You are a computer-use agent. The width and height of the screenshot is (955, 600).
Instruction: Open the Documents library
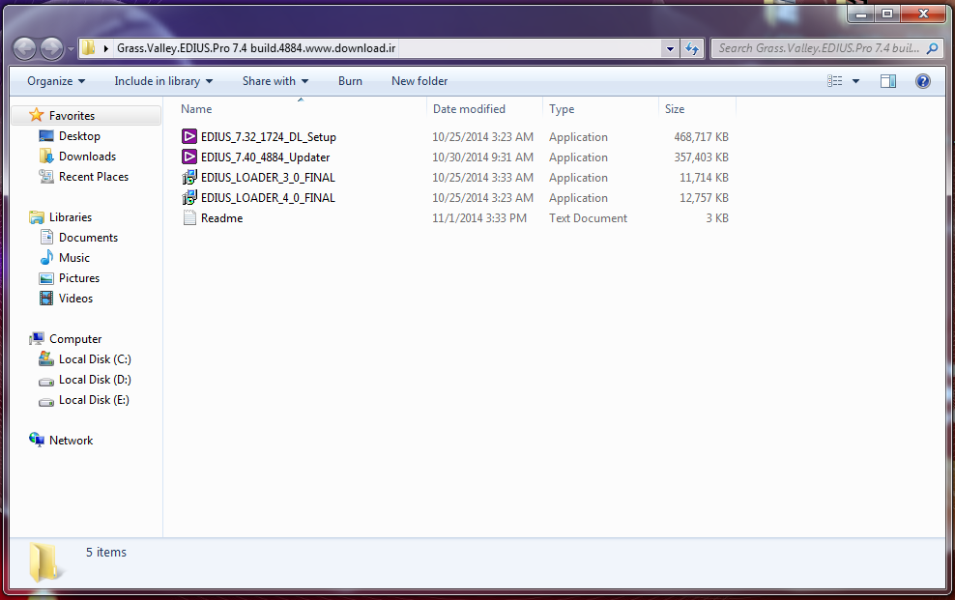pos(88,238)
